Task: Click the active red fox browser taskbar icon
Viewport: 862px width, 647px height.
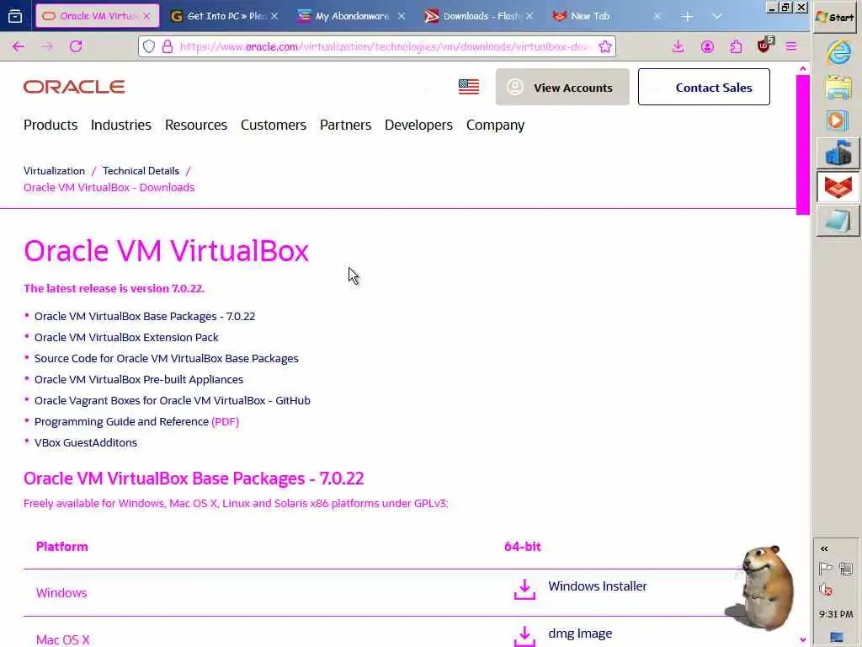Action: tap(838, 187)
